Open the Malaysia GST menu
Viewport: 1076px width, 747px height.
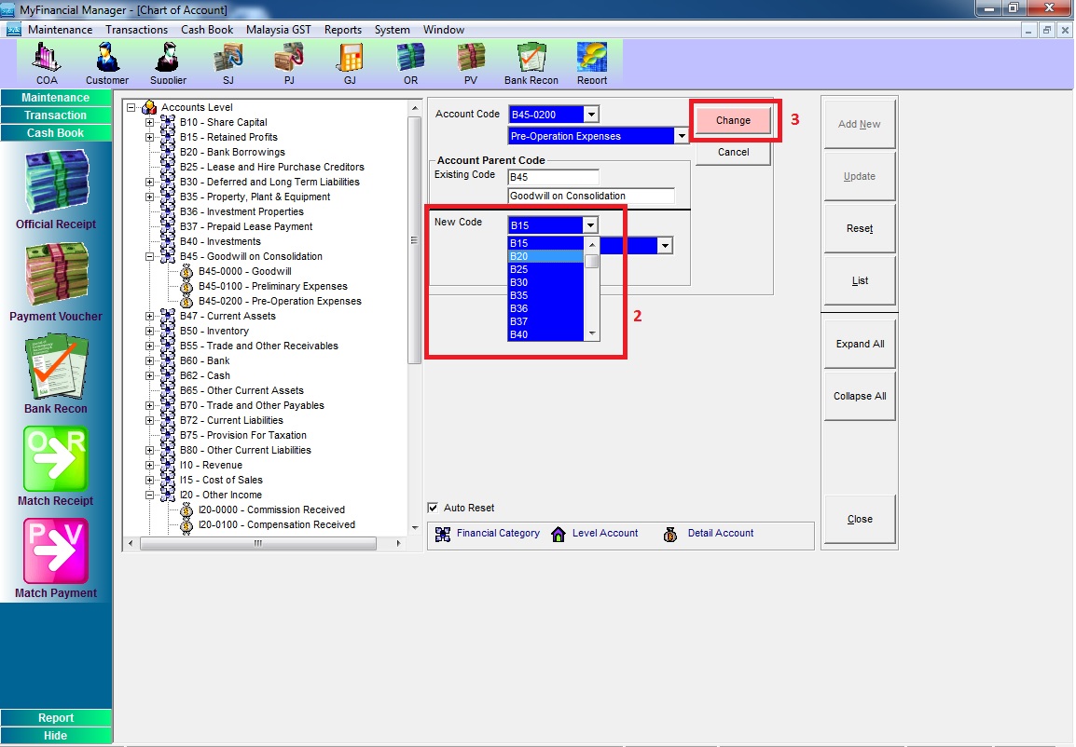click(x=278, y=30)
